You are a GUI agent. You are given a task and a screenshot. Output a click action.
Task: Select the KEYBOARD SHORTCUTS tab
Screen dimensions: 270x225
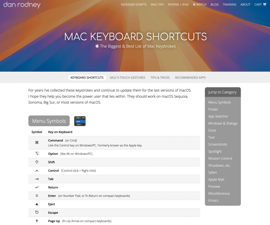click(87, 77)
